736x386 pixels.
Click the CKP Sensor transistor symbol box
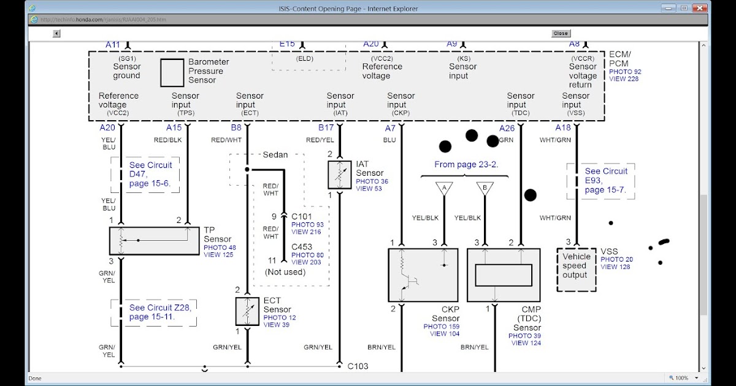tap(423, 275)
